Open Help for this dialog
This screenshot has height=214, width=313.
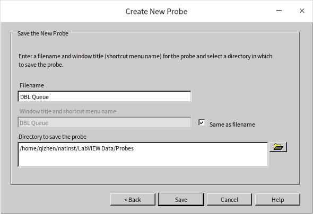277,200
